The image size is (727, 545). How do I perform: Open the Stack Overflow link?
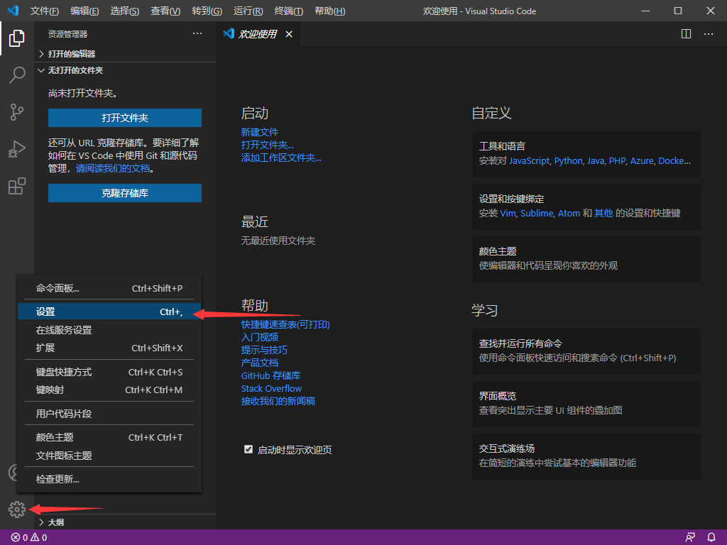(271, 388)
